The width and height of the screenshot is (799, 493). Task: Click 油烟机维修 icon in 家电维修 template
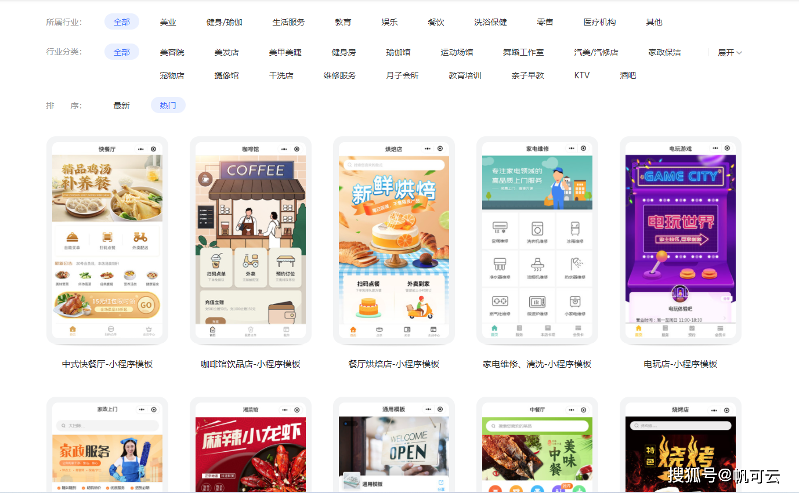537,264
